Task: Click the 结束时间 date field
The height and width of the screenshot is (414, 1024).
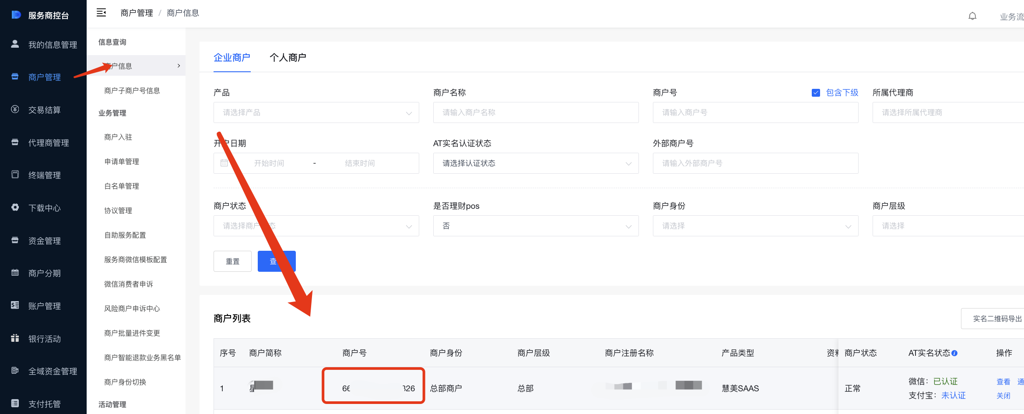Action: (360, 163)
